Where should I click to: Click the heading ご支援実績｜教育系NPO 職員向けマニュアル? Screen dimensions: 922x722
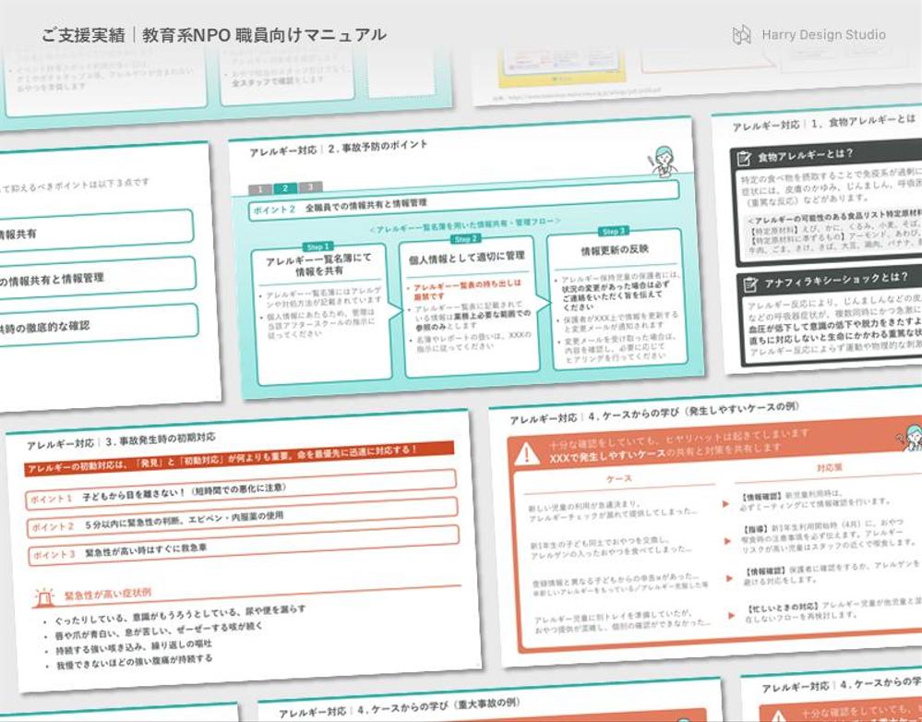214,35
